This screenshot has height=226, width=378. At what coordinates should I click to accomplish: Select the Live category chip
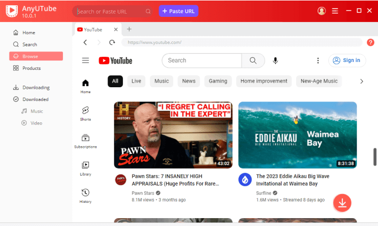136,81
